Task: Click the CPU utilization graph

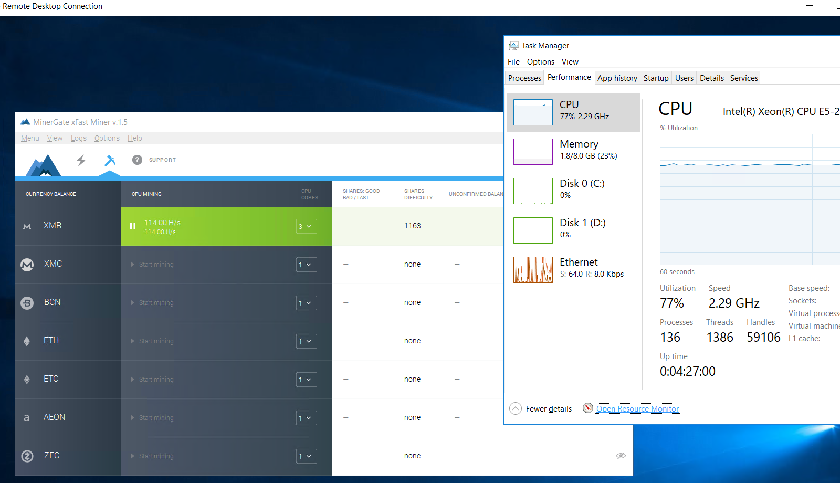Action: click(x=750, y=199)
